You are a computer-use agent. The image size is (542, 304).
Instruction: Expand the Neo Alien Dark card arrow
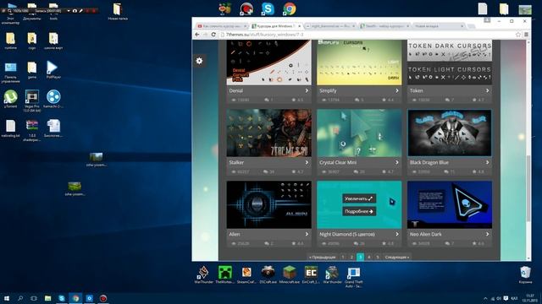(x=488, y=234)
